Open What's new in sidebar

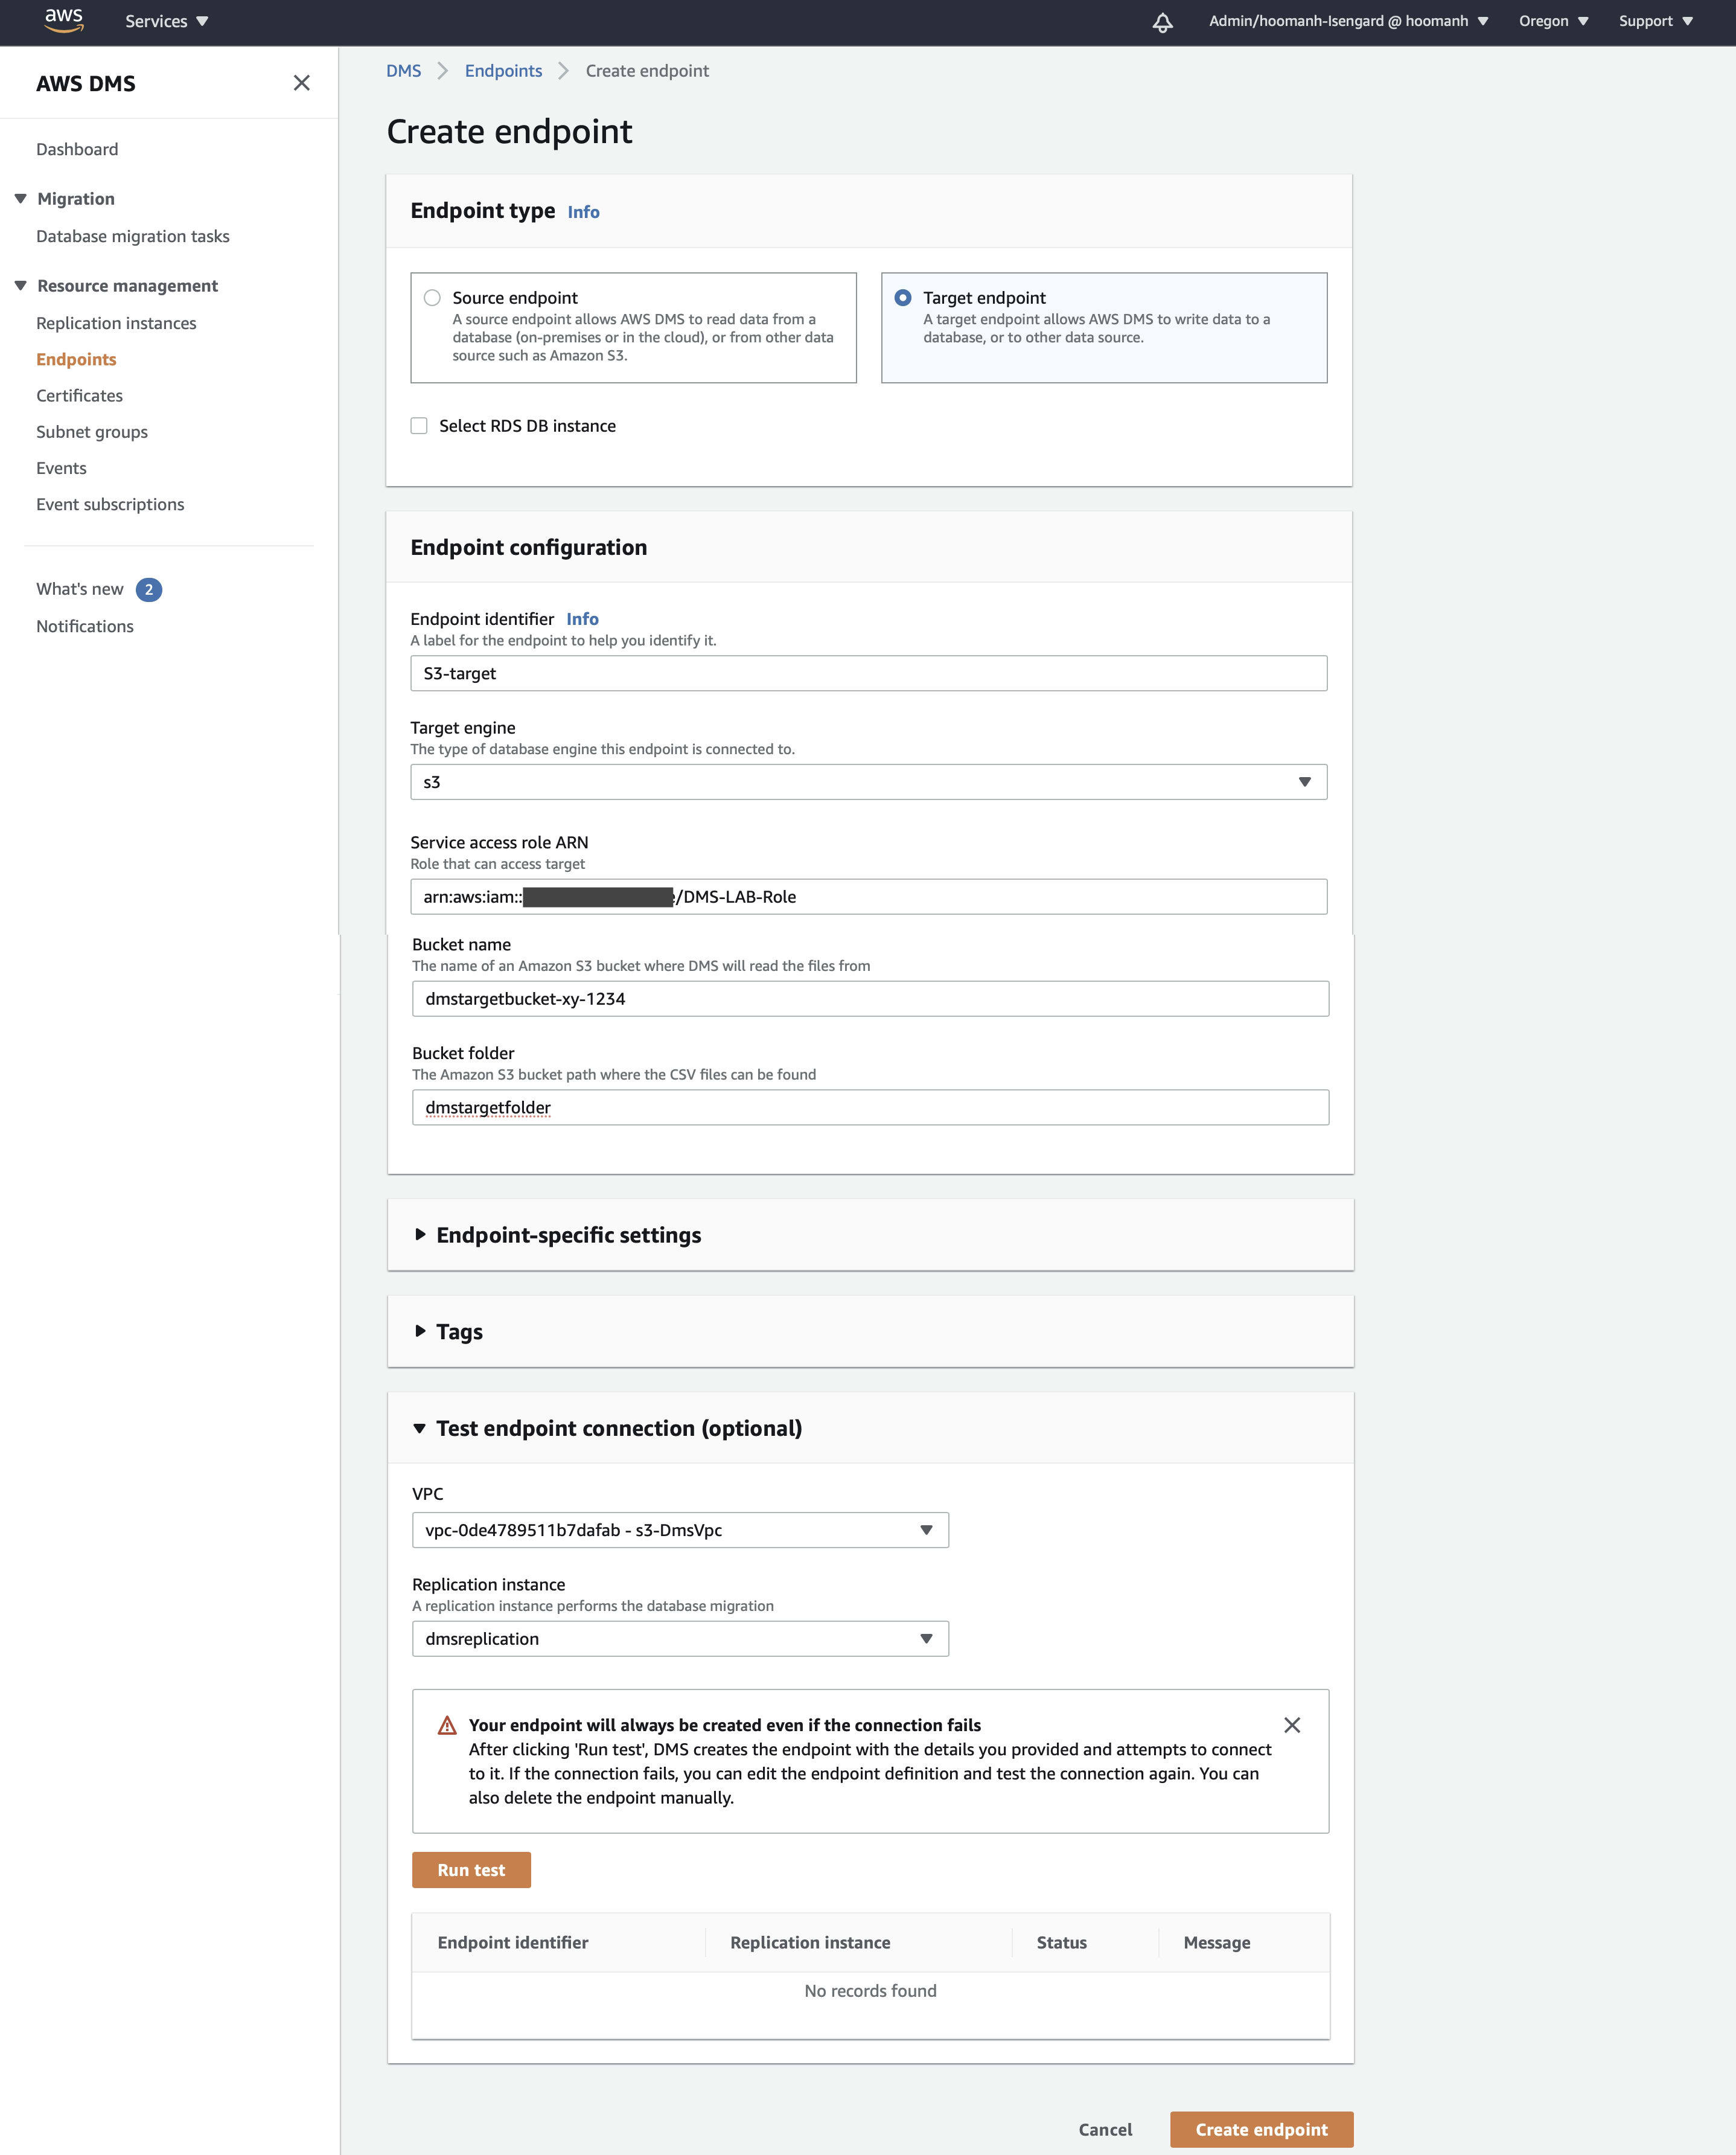(80, 589)
